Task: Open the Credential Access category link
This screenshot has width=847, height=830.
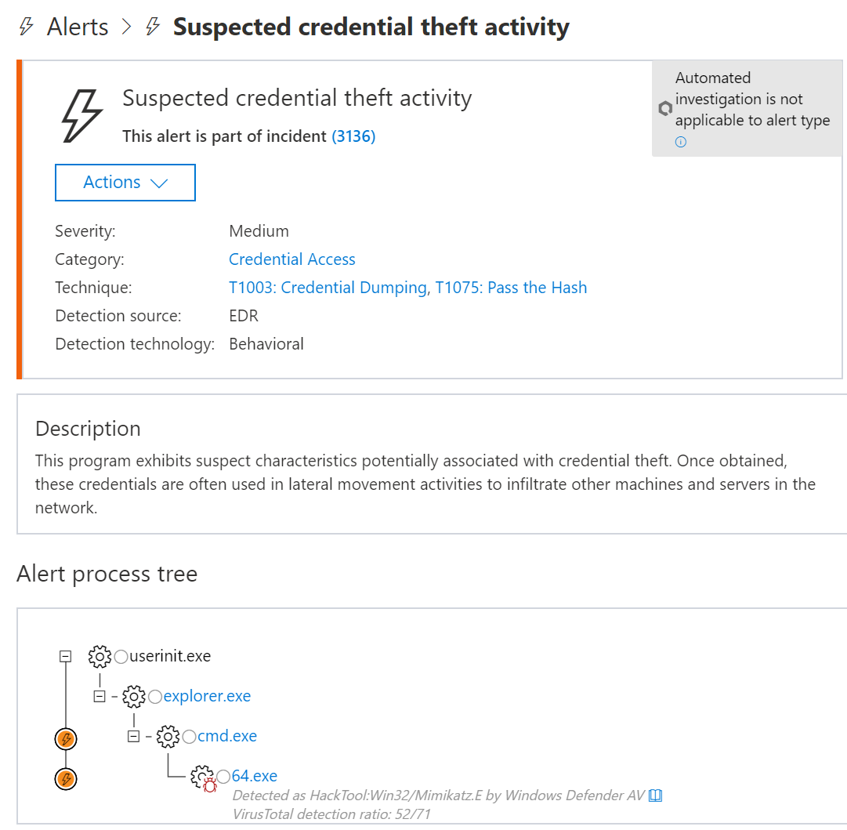Action: (291, 259)
